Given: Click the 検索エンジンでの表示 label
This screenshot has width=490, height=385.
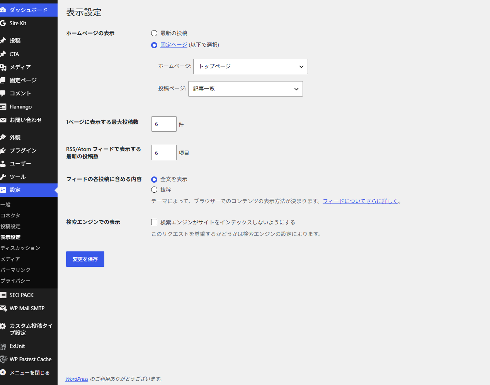Looking at the screenshot, I should pos(93,222).
